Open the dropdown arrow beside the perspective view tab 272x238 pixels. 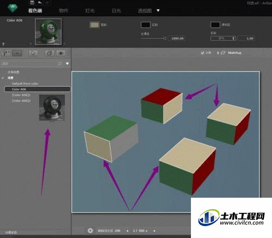158,10
